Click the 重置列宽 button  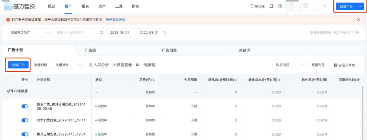click(318, 65)
